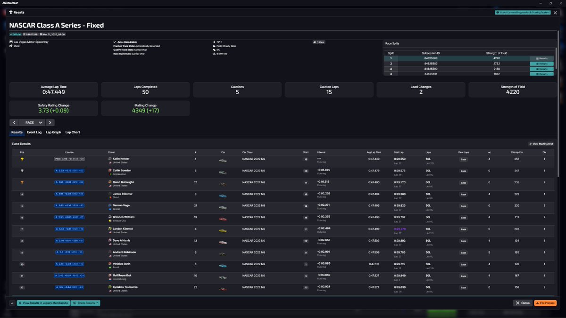Open Results for split 2
The image size is (566, 318).
click(541, 64)
